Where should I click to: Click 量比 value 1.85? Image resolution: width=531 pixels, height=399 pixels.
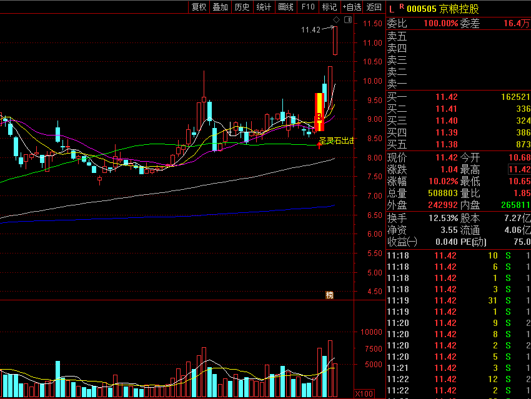(x=522, y=193)
